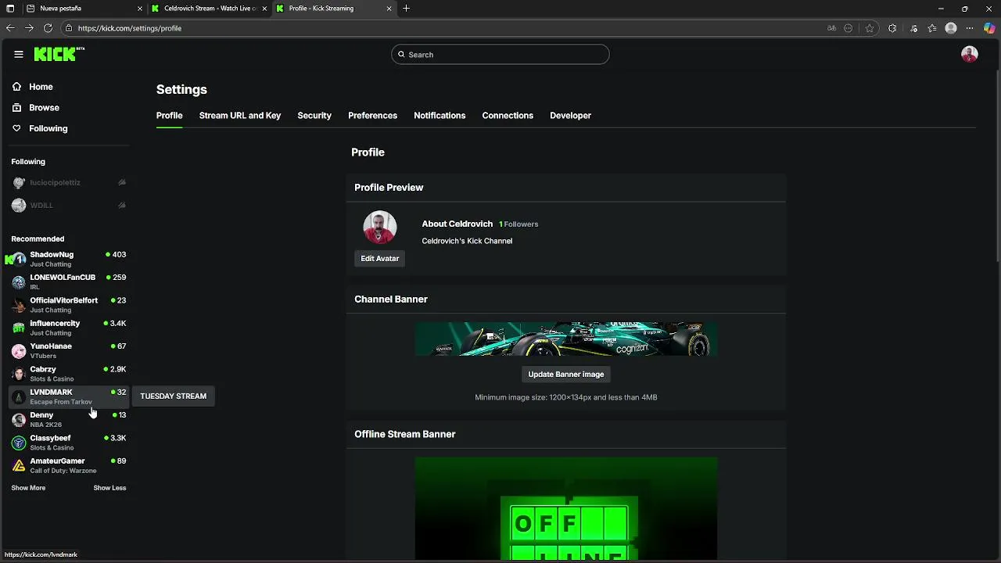1001x563 pixels.
Task: Click Classybeef channel avatar
Action: [x=19, y=443]
